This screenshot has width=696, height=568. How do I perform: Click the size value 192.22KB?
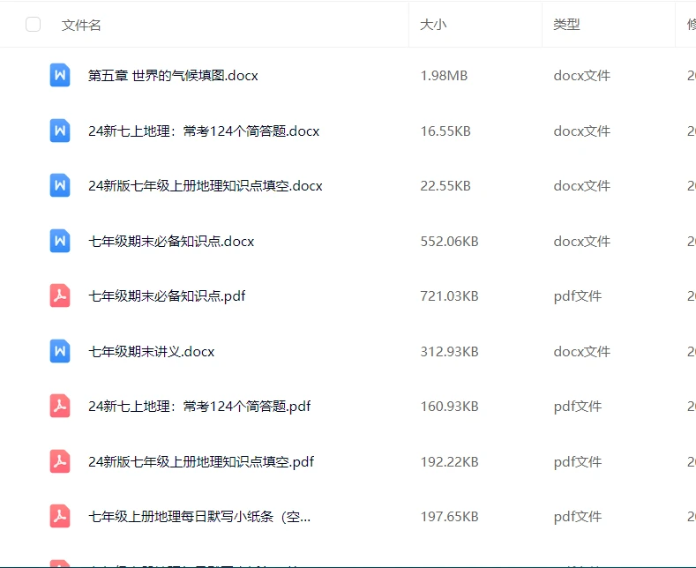pos(449,462)
